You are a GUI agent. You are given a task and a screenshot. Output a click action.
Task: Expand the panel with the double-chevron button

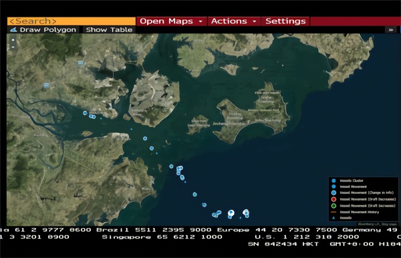tap(391, 29)
